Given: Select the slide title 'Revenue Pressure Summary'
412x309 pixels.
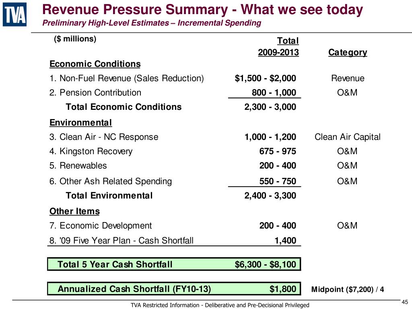Looking at the screenshot, I should point(135,10).
